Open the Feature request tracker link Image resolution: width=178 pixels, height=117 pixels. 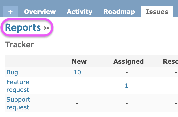[18, 86]
